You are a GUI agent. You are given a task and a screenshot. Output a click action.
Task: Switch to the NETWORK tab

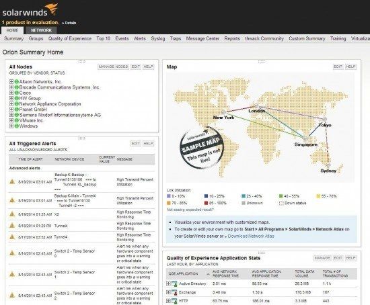coord(41,30)
